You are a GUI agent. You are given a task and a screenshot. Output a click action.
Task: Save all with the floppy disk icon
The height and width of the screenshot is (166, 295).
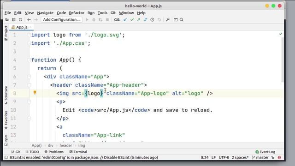14,19
